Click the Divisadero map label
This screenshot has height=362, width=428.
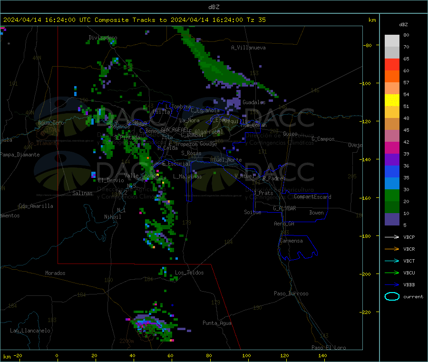coord(103,38)
